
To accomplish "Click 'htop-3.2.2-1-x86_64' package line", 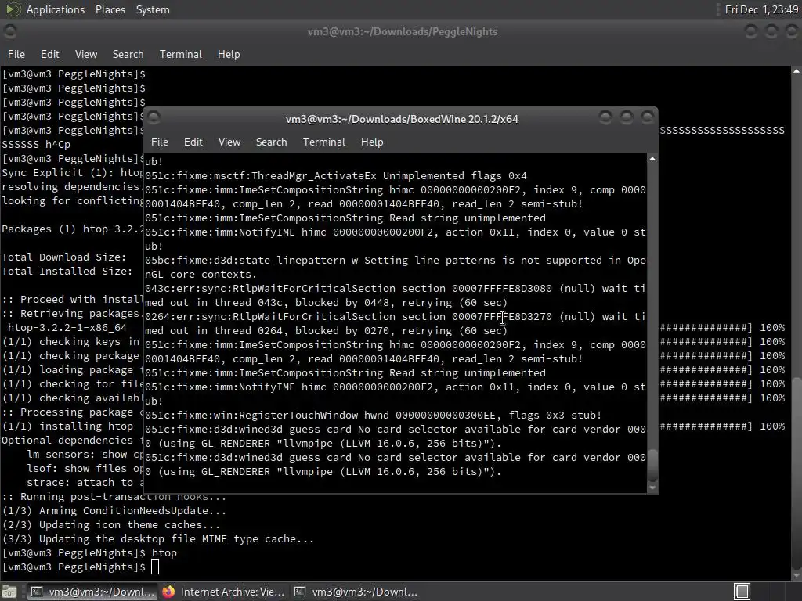I will point(67,328).
